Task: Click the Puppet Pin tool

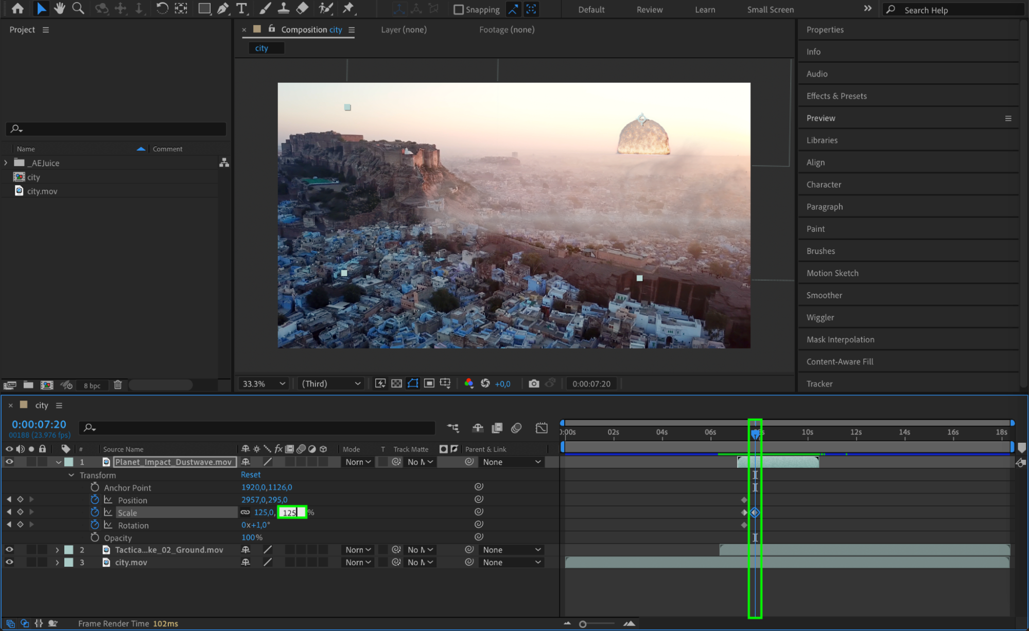Action: (348, 8)
